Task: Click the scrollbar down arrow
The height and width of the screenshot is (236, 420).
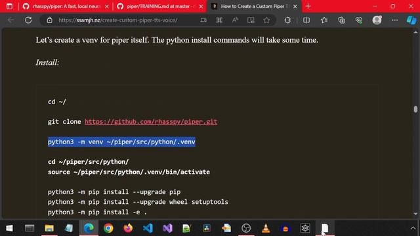Action: point(415,214)
